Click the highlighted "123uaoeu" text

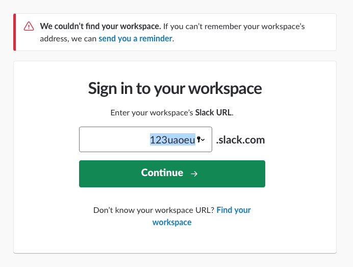pos(172,140)
